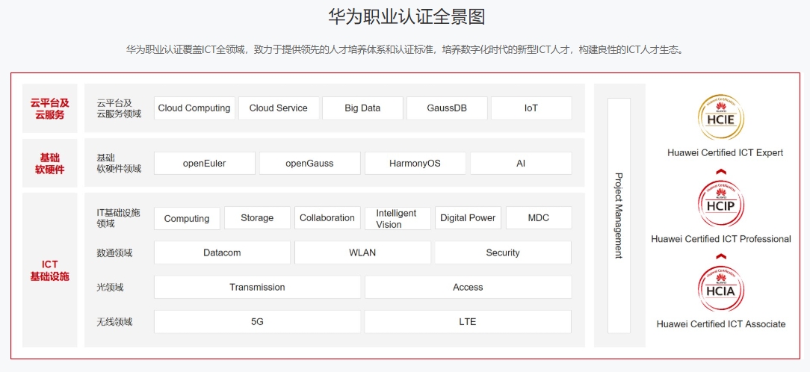Open the Storage certification
Screen dimensions: 810x372
[257, 218]
